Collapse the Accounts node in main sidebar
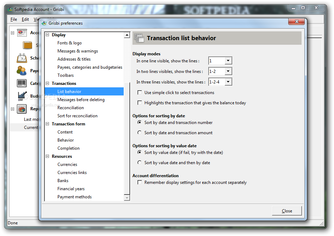 coord(13,33)
